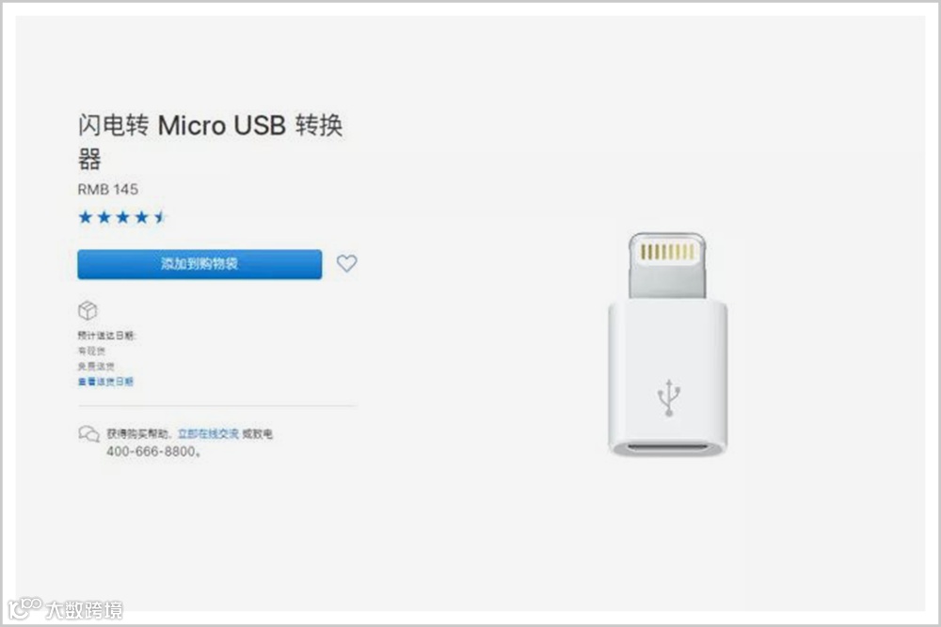Screen dimensions: 941x627
Task: Save product to favorites with heart icon
Action: click(347, 263)
